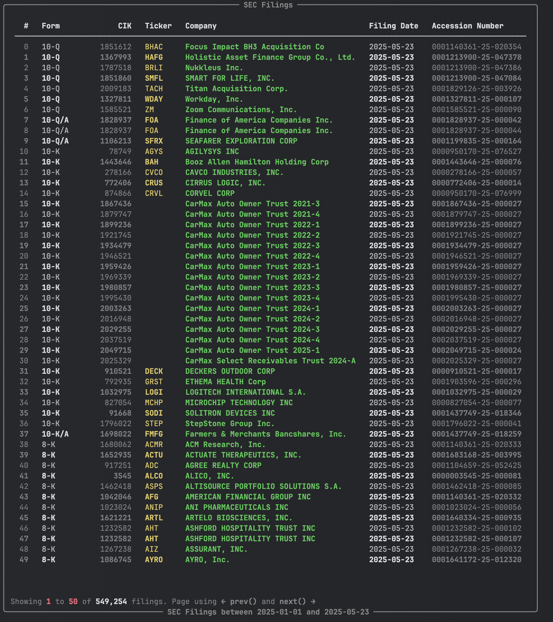Click next() to page forward
The image size is (553, 622).
pos(293,601)
